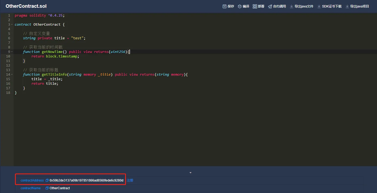Viewport: 377px width, 193px height.
Task: Copy the contractAddress value icon
Action: click(x=47, y=180)
